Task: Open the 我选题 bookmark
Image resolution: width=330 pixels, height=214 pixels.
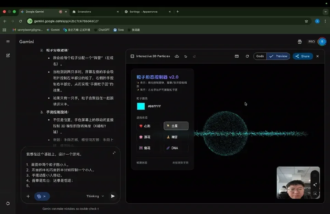Action: (x=134, y=30)
